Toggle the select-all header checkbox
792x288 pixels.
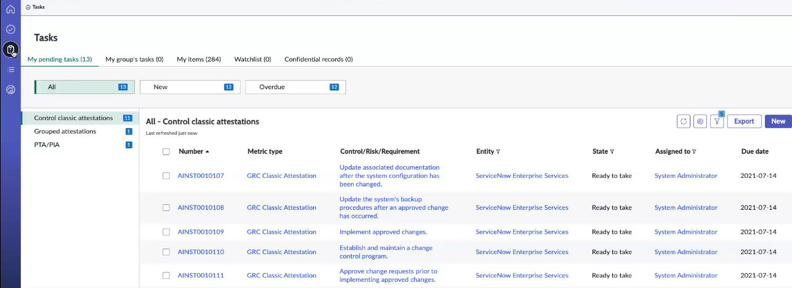[x=166, y=151]
